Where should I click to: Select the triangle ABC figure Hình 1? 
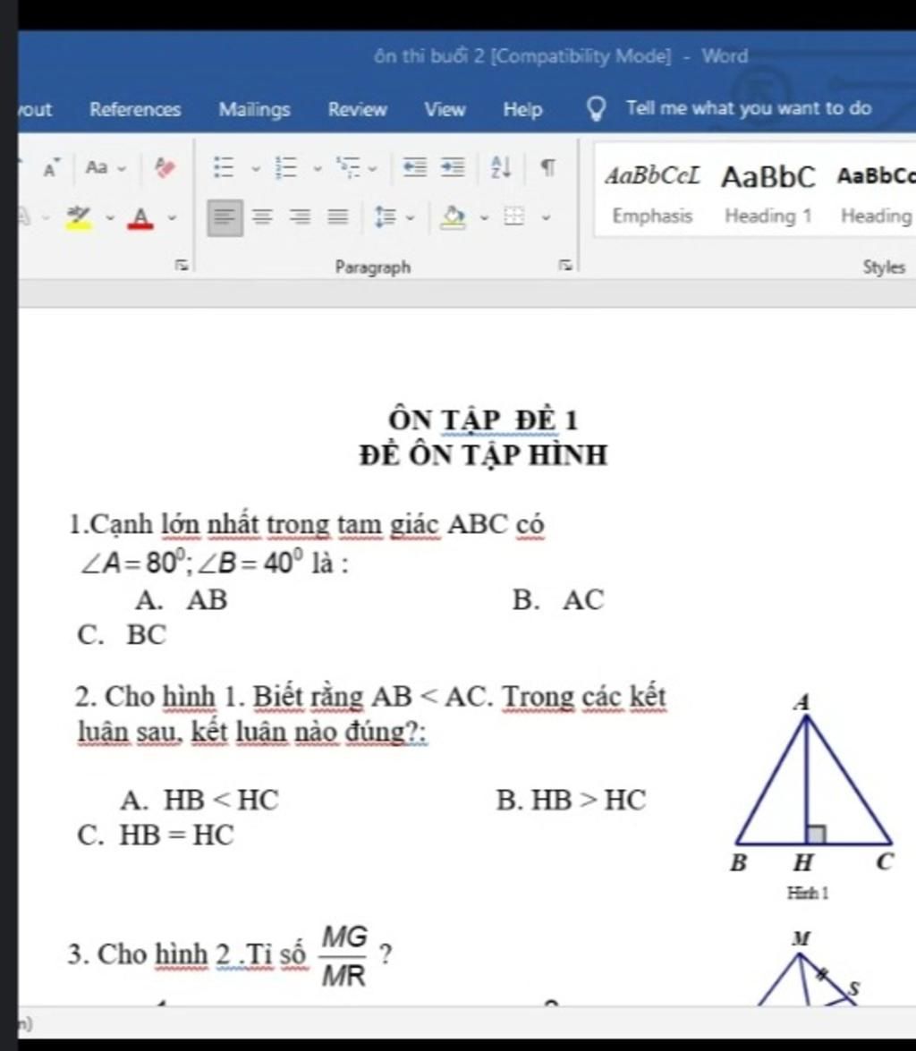click(813, 783)
